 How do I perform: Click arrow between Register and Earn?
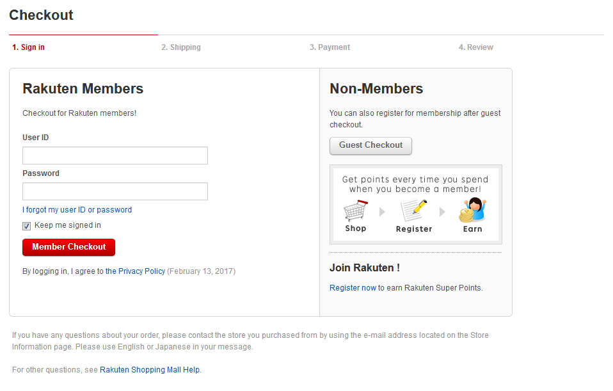pyautogui.click(x=442, y=212)
